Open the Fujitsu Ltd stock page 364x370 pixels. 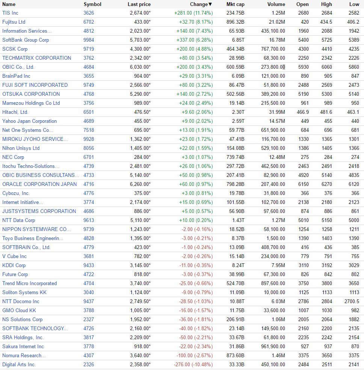(x=14, y=22)
